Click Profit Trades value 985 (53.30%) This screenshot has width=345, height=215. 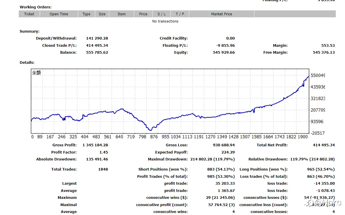pos(221,177)
